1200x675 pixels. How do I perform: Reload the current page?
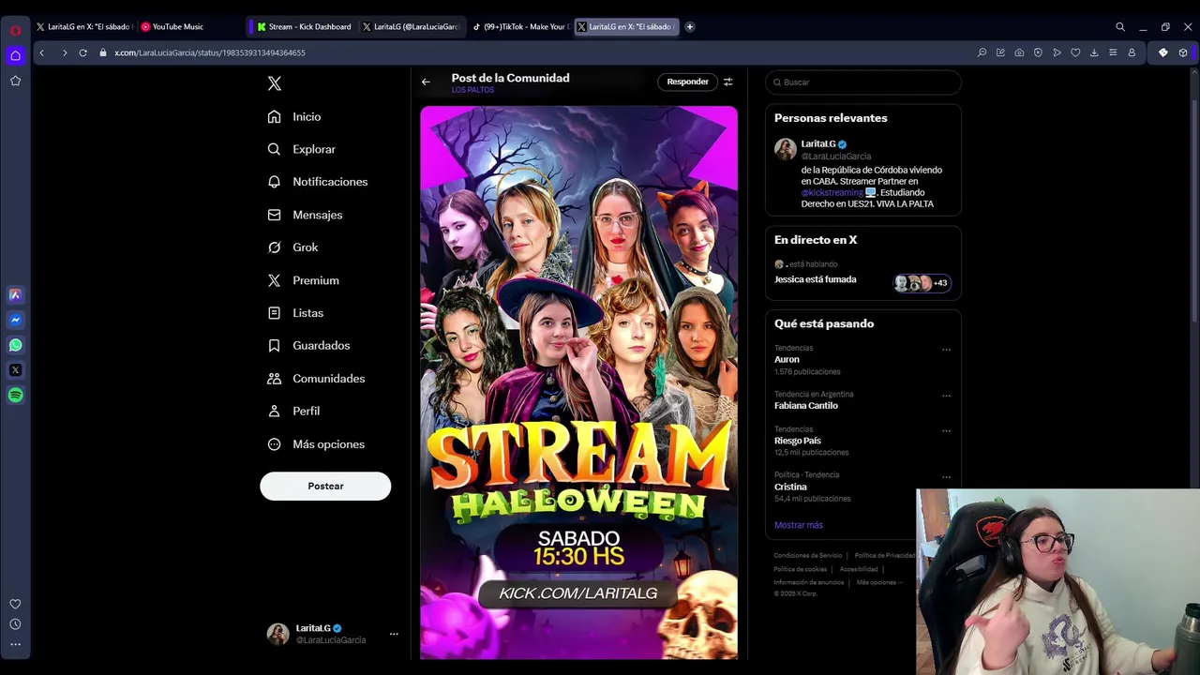[x=82, y=52]
